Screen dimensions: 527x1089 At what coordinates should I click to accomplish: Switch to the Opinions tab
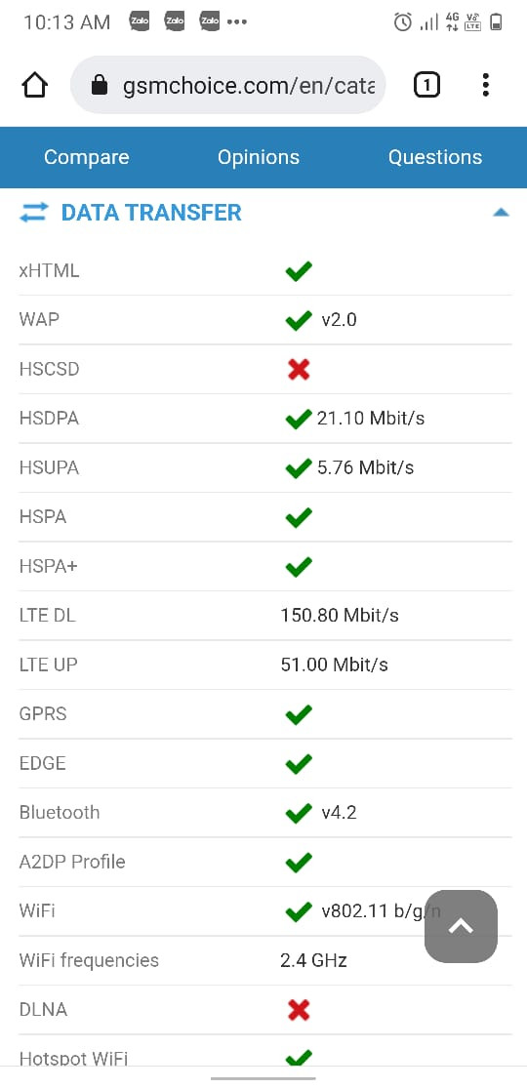pos(259,157)
